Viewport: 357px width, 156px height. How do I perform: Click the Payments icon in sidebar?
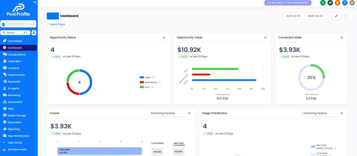[x=5, y=82]
